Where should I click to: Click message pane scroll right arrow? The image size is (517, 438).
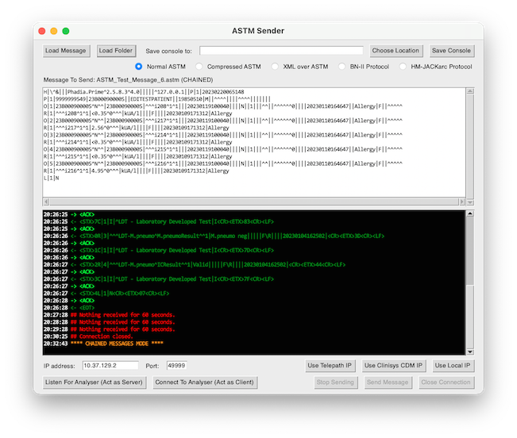[461, 202]
